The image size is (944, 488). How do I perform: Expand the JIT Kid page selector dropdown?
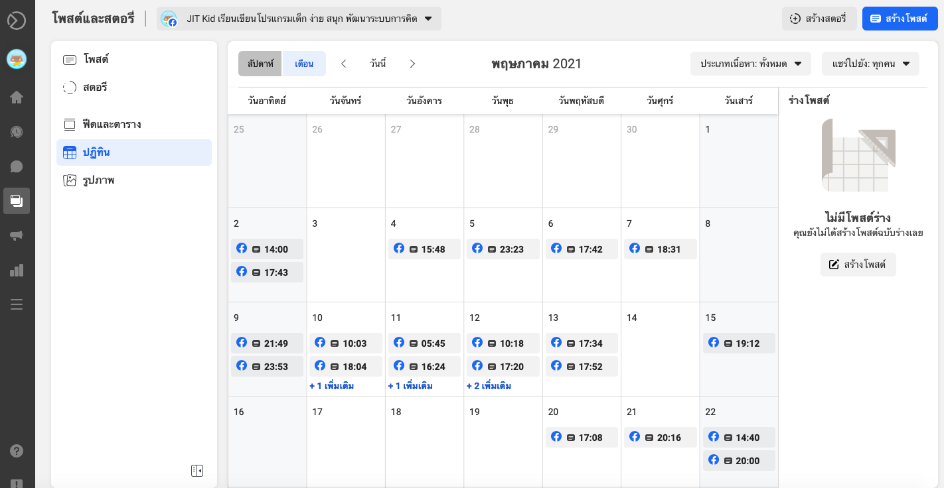[x=299, y=19]
